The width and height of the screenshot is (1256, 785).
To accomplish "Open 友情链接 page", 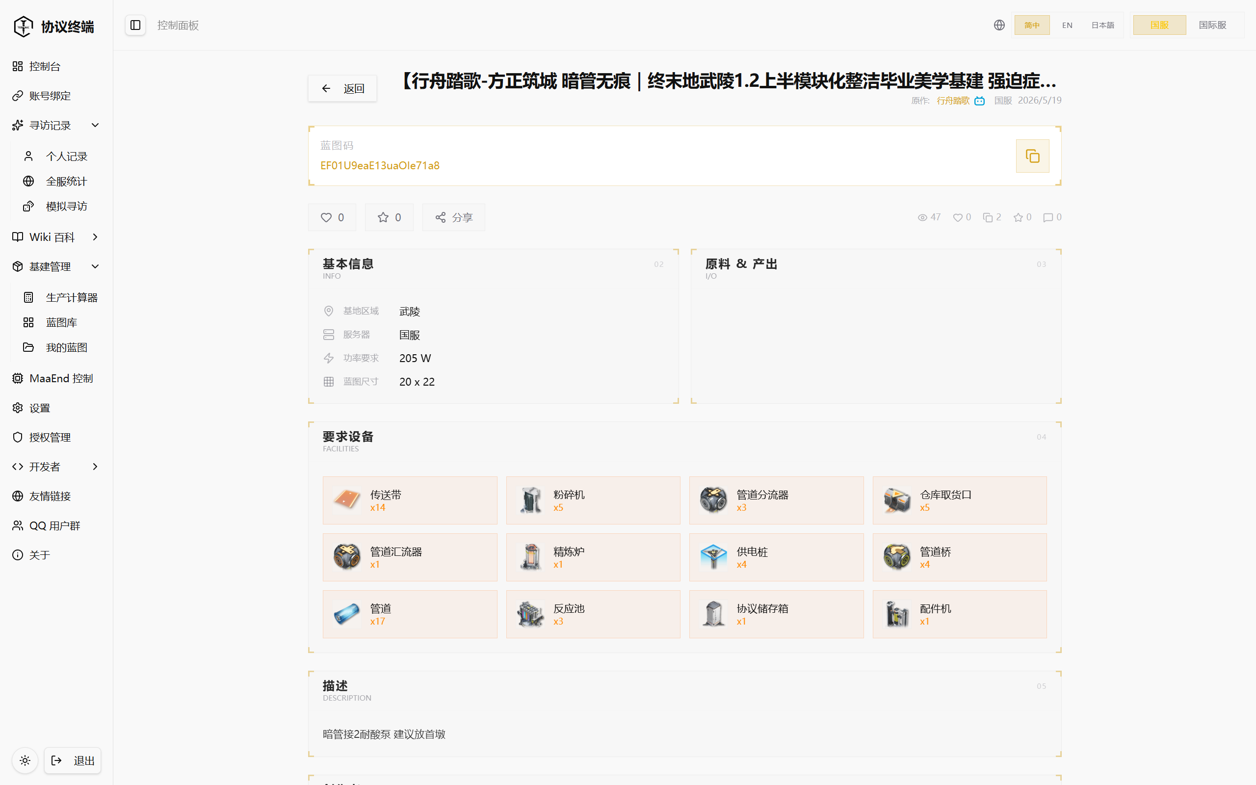I will click(x=56, y=496).
